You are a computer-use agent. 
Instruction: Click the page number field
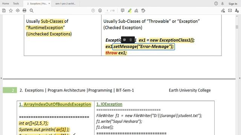point(107,10)
